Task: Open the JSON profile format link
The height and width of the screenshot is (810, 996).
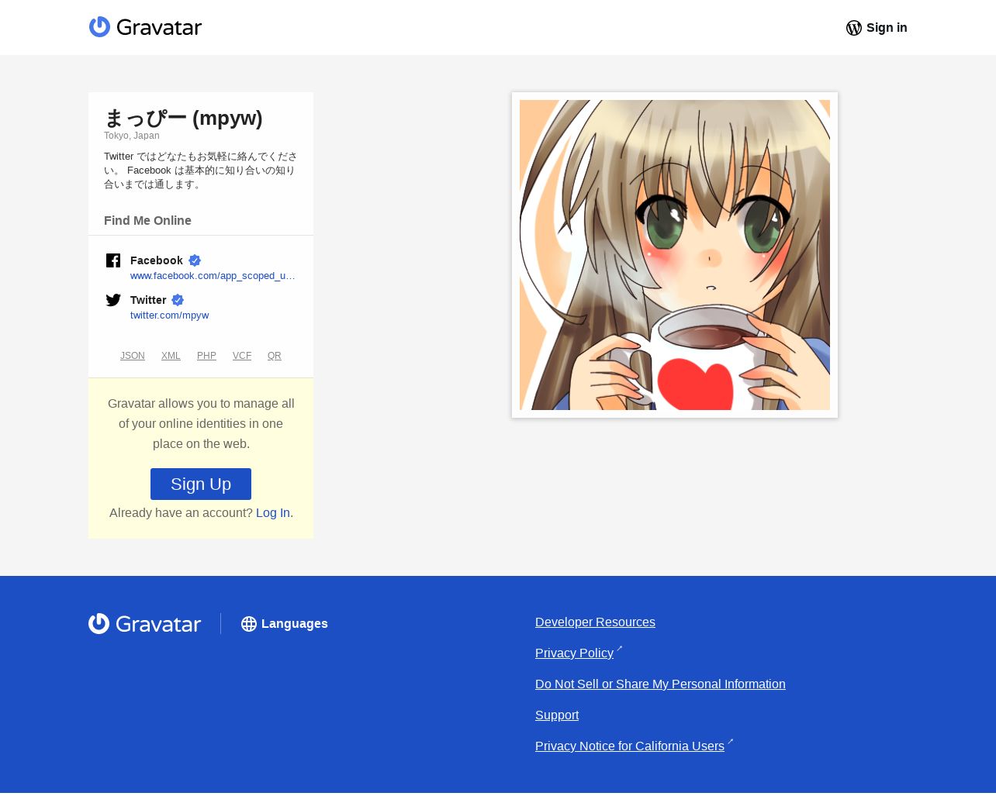Action: click(133, 356)
